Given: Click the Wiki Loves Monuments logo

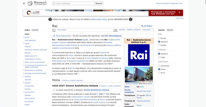Looking at the screenshot, I should 33,13.
